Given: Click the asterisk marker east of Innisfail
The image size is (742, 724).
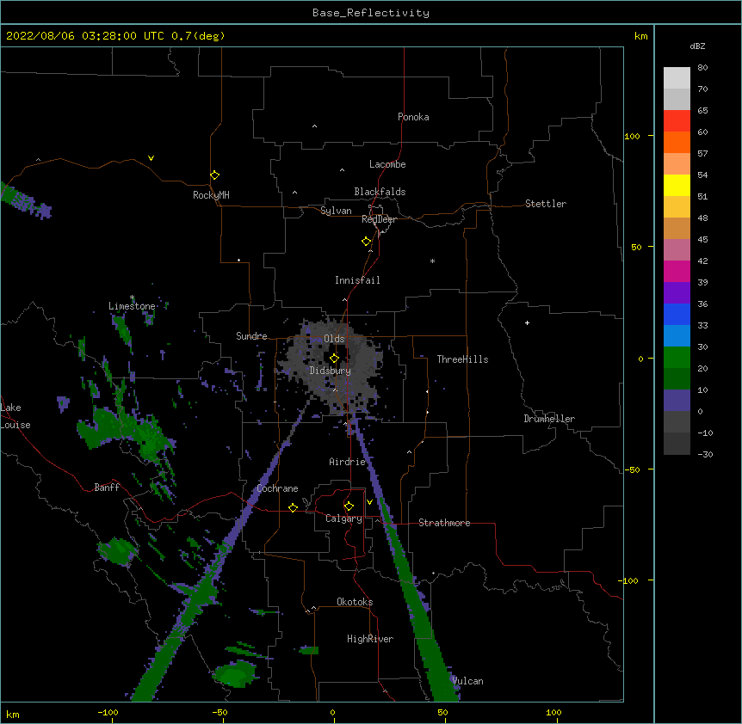Looking at the screenshot, I should coord(432,261).
